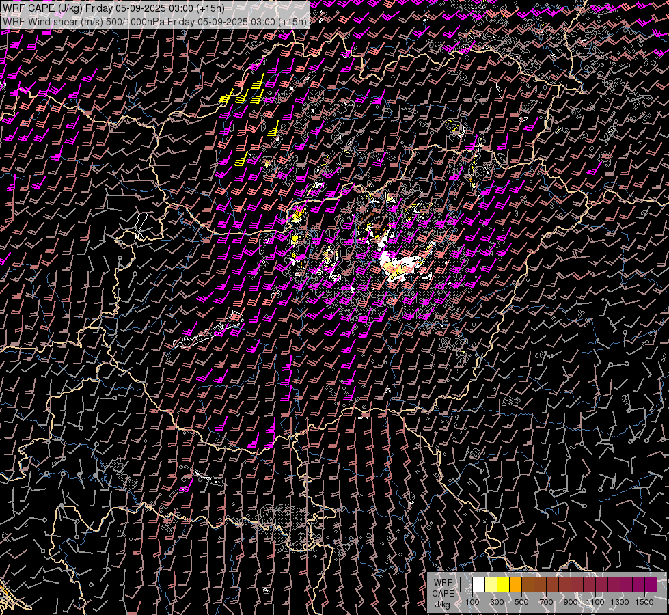Click the '100' legend value label

472,602
